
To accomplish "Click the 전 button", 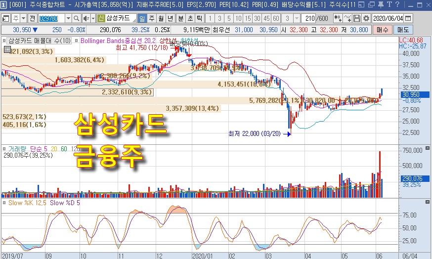I will tap(33, 18).
